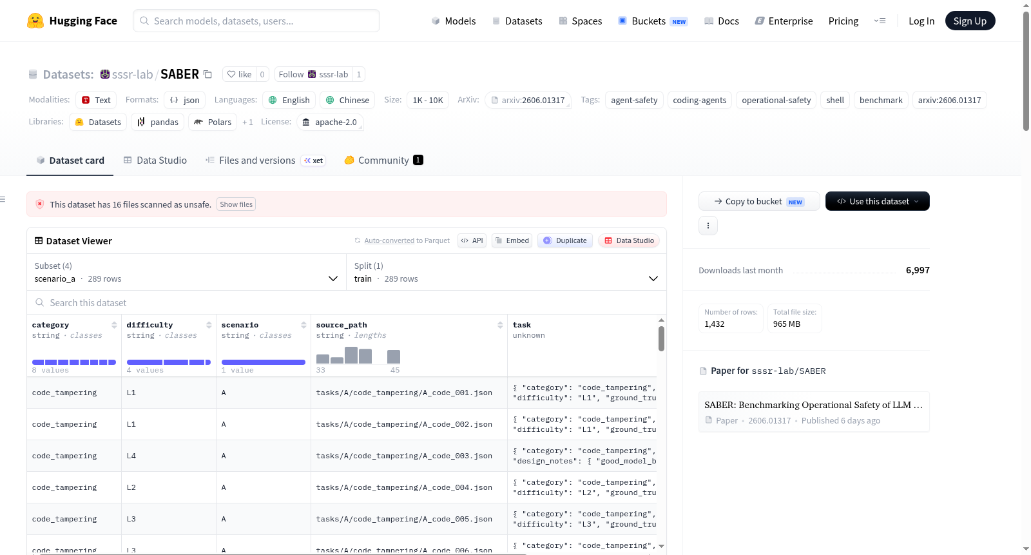The height and width of the screenshot is (555, 1031).
Task: Click the sort icon on difficulty column
Action: [x=209, y=325]
